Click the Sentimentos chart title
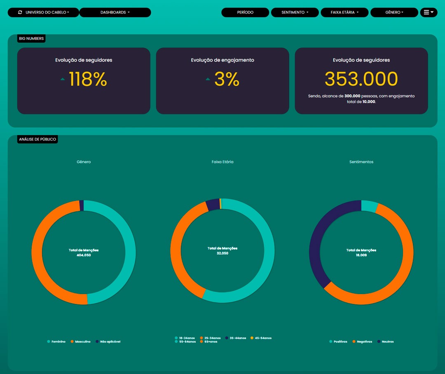 [x=361, y=162]
